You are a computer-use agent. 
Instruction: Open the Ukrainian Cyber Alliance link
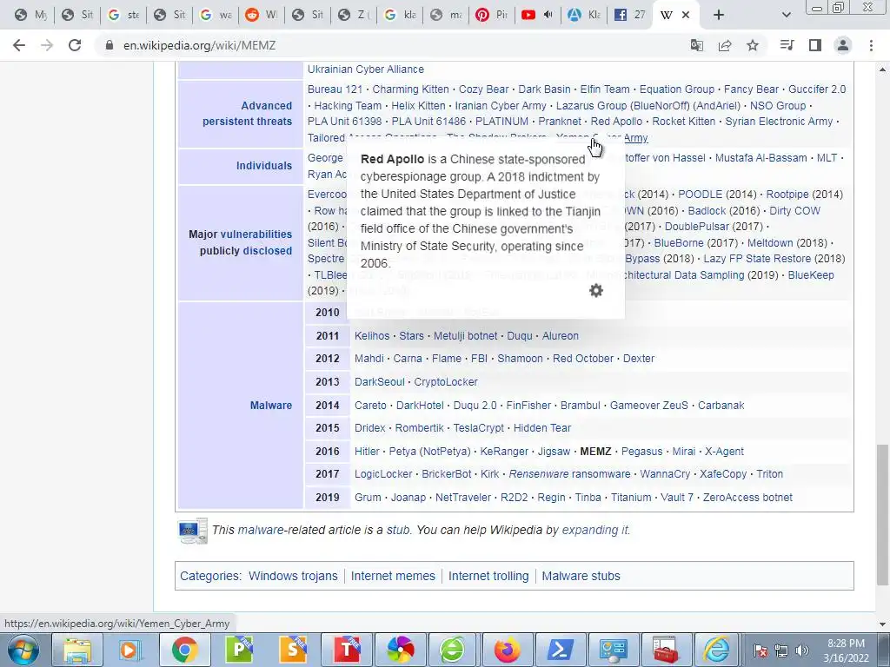pyautogui.click(x=366, y=69)
